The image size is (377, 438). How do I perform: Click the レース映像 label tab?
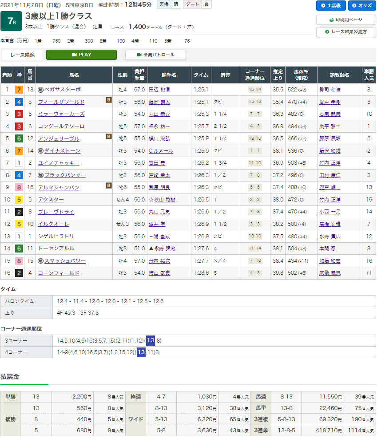click(x=22, y=55)
